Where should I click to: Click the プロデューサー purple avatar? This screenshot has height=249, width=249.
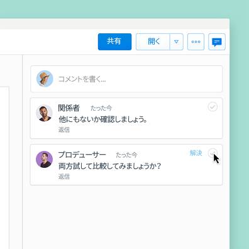point(44,160)
